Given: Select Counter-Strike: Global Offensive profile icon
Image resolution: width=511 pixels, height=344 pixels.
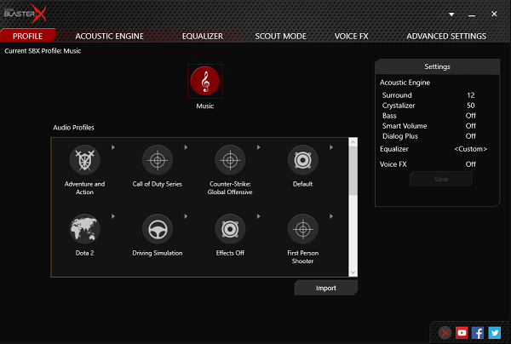Looking at the screenshot, I should click(228, 160).
